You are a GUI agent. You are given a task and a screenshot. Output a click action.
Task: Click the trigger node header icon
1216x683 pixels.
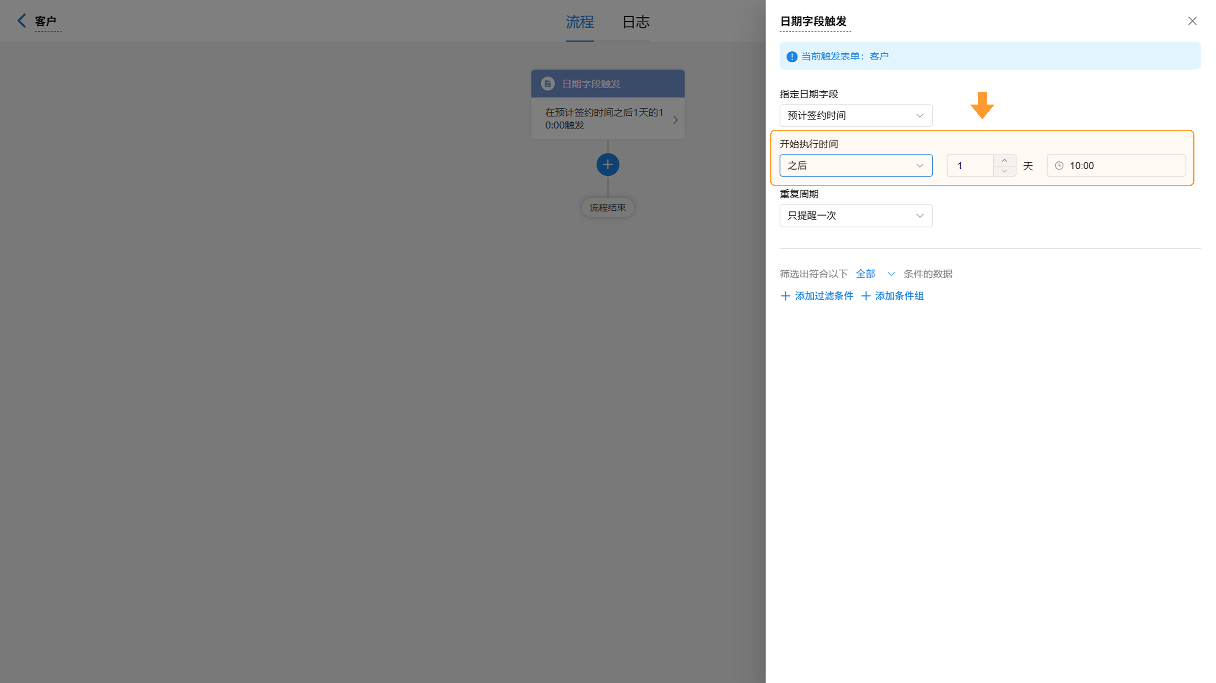(x=548, y=84)
